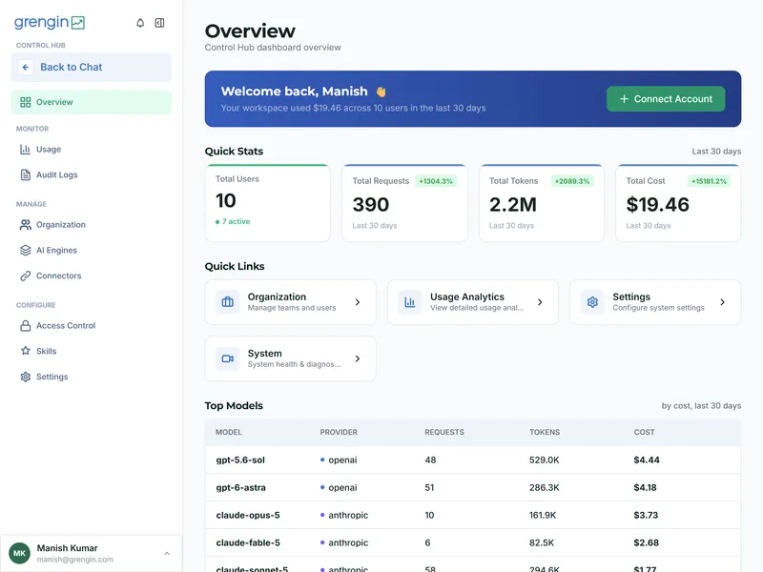763x572 pixels.
Task: Open the System quick link card
Action: click(291, 358)
